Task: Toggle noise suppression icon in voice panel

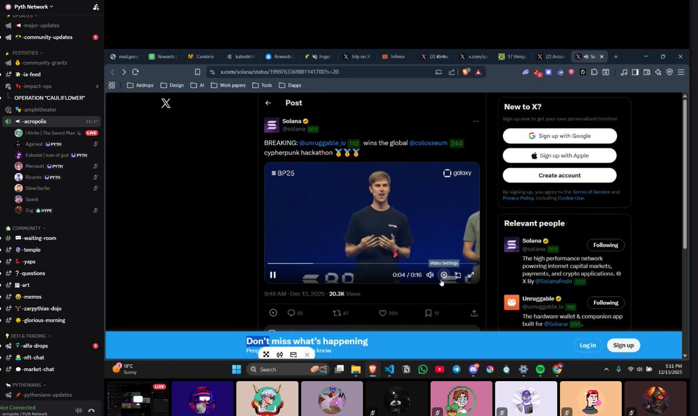Action: [x=79, y=410]
